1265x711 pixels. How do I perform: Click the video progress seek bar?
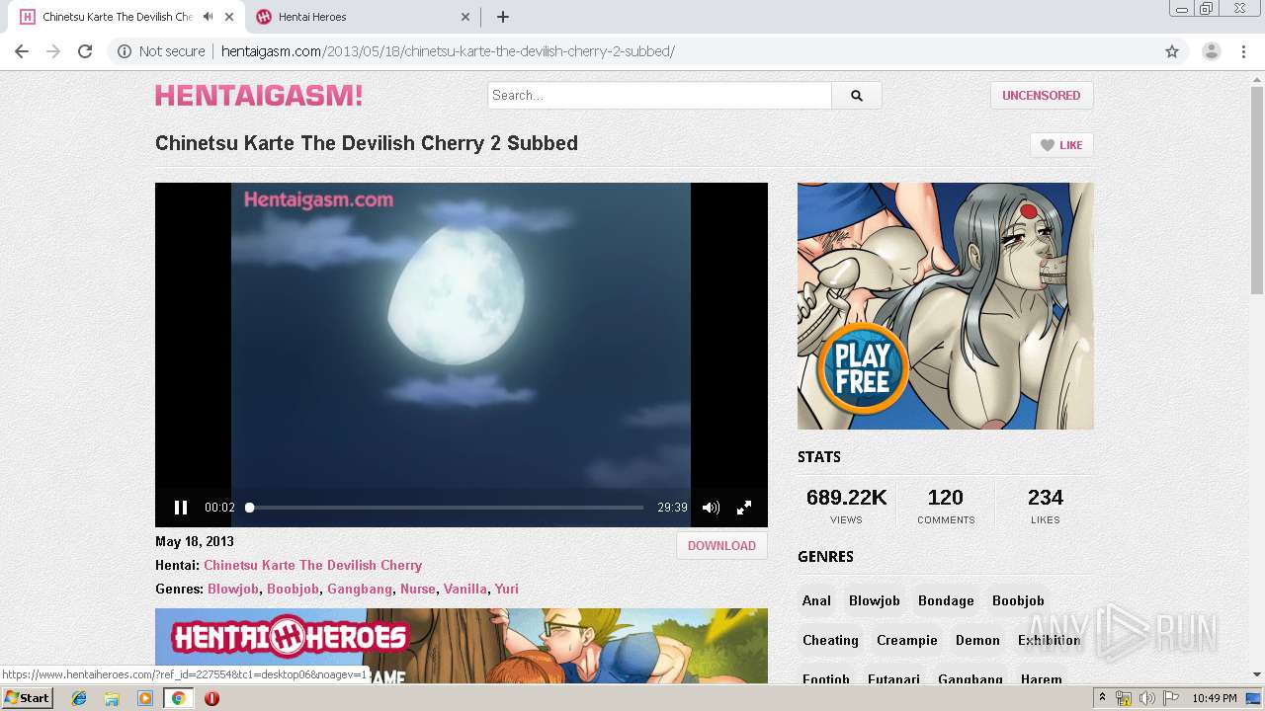click(x=447, y=508)
